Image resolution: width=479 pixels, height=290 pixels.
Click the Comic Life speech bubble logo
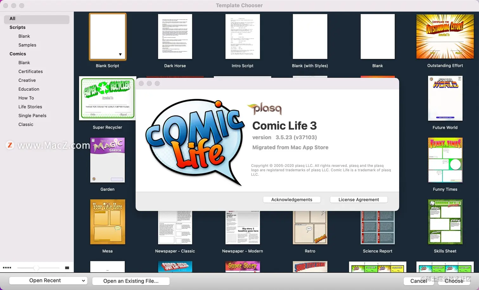point(195,142)
